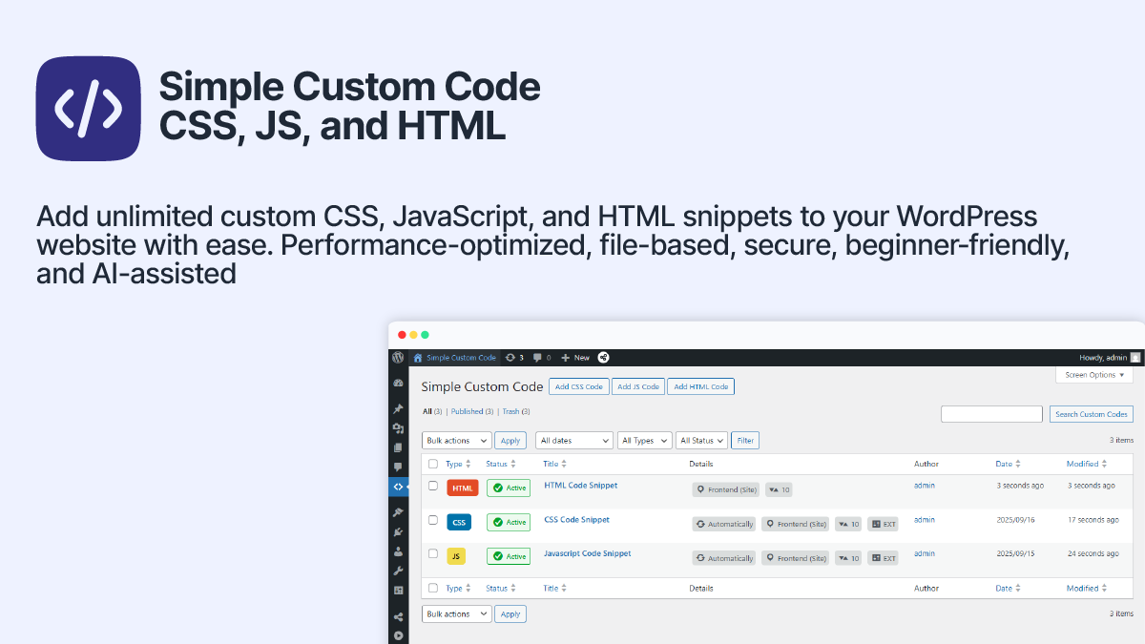This screenshot has height=644, width=1145.
Task: Open the New menu in the admin bar
Action: click(x=575, y=358)
